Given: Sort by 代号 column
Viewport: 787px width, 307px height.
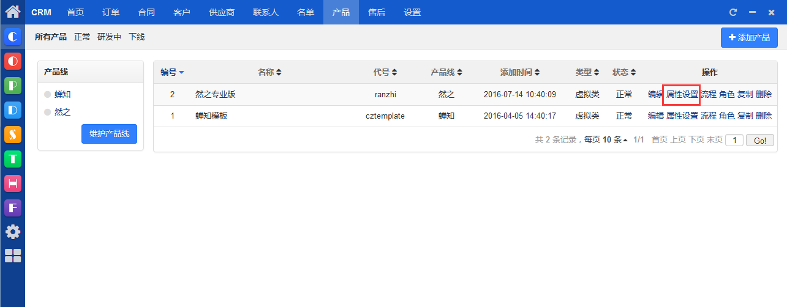Looking at the screenshot, I should (385, 72).
